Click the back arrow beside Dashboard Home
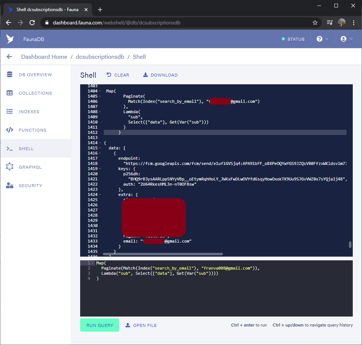The height and width of the screenshot is (345, 362). coord(10,57)
